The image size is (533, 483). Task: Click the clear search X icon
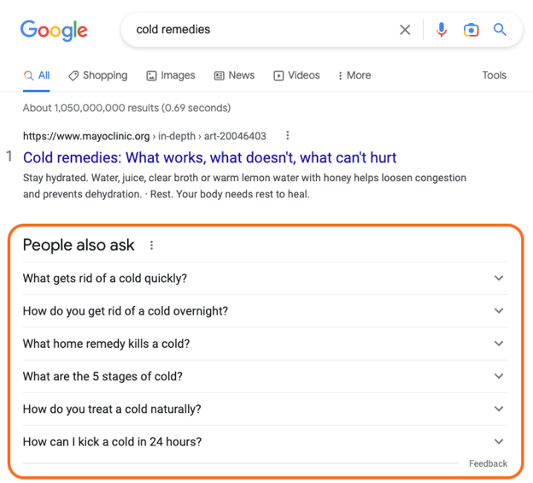pos(405,30)
